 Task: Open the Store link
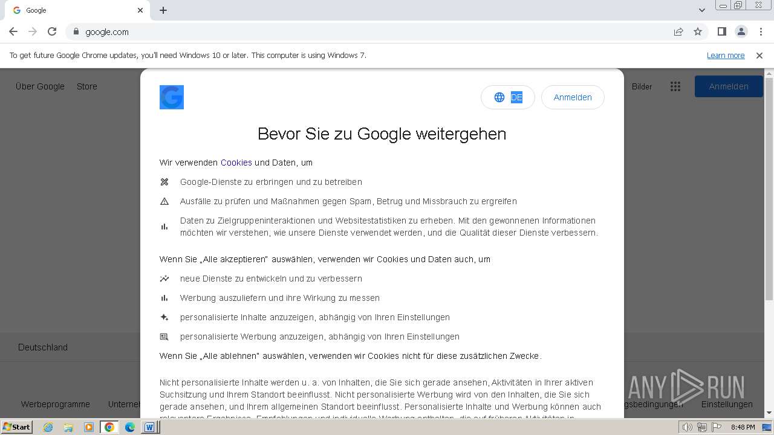87,86
